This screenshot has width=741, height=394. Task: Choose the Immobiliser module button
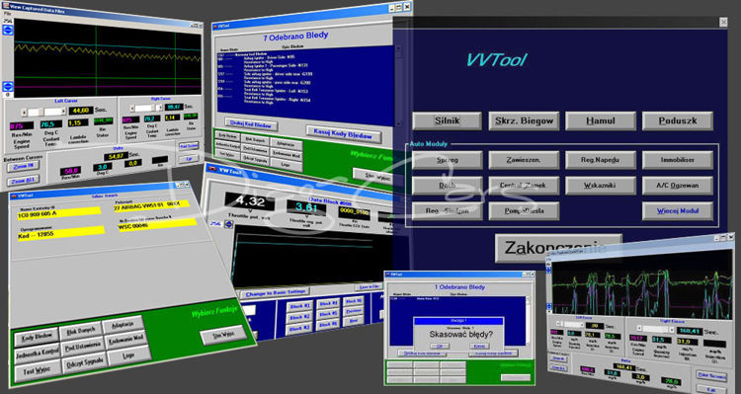[x=677, y=160]
